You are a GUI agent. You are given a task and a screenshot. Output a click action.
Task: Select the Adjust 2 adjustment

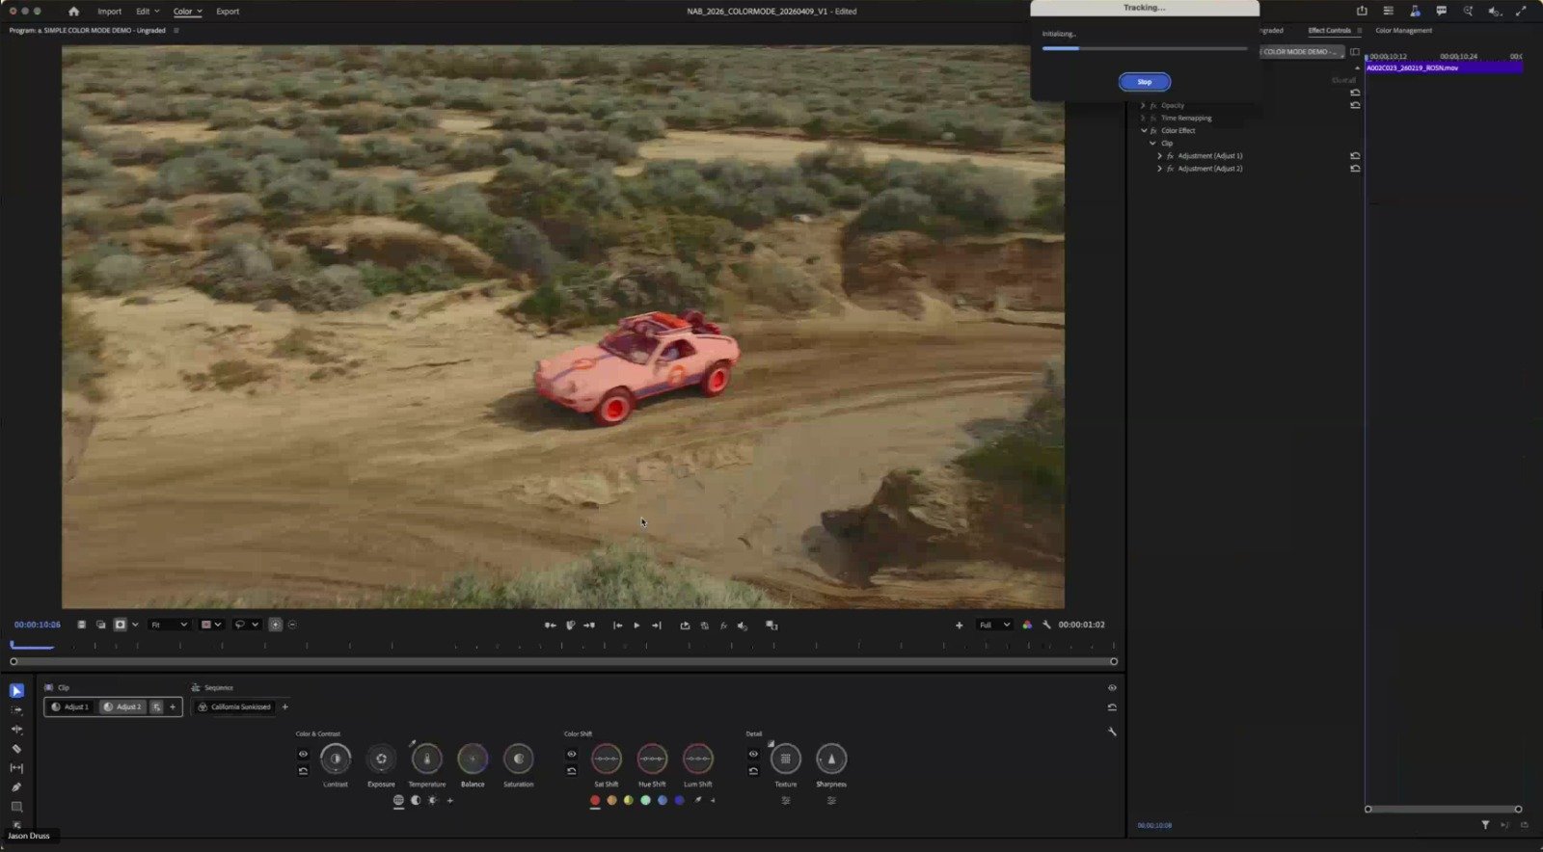coord(122,706)
